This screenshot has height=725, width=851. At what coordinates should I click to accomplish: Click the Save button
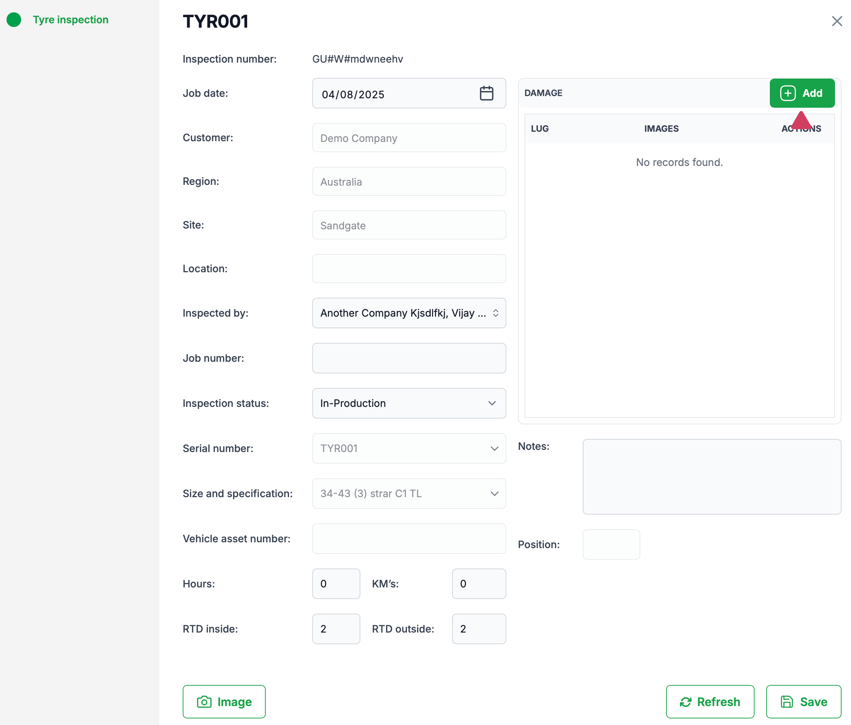coord(803,702)
